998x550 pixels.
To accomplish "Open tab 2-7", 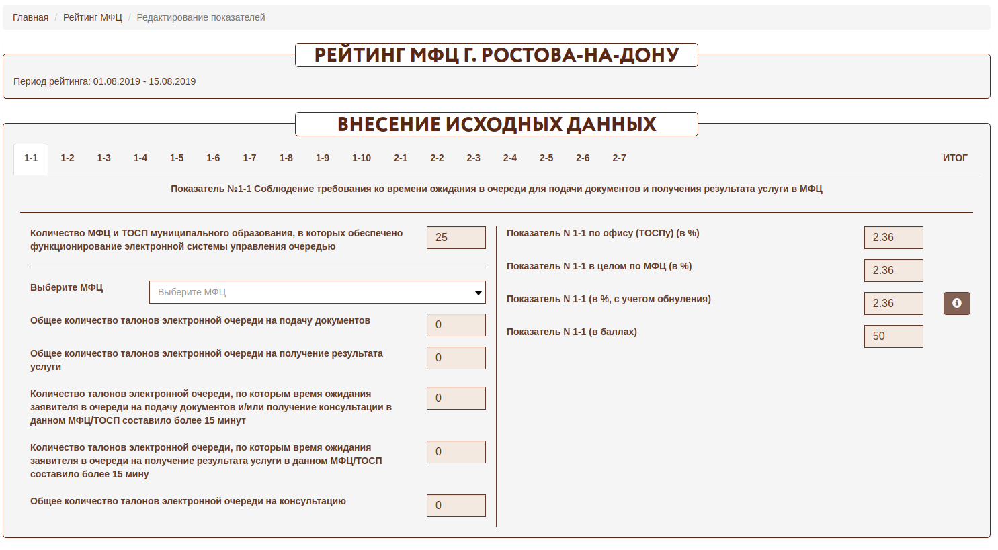I will [x=619, y=158].
